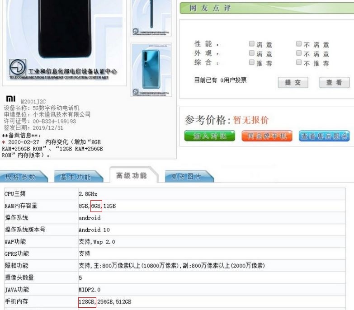The image size is (354, 310).
Task: Click the 512GB storage value
Action: point(123,302)
